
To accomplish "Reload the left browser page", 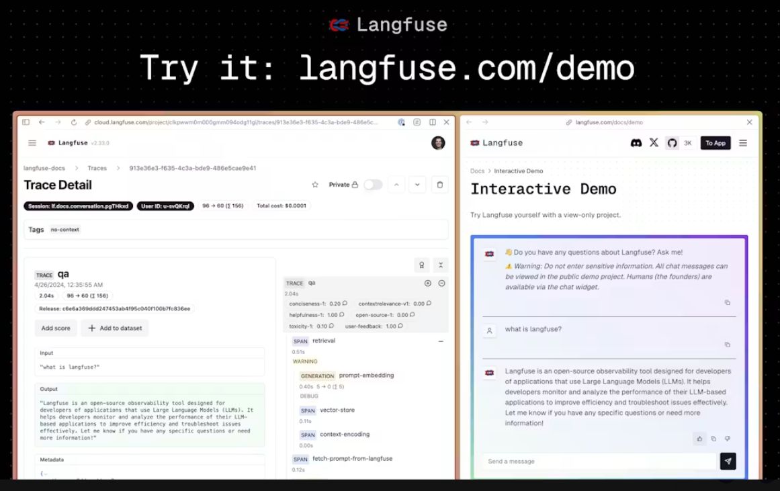I will (x=74, y=122).
